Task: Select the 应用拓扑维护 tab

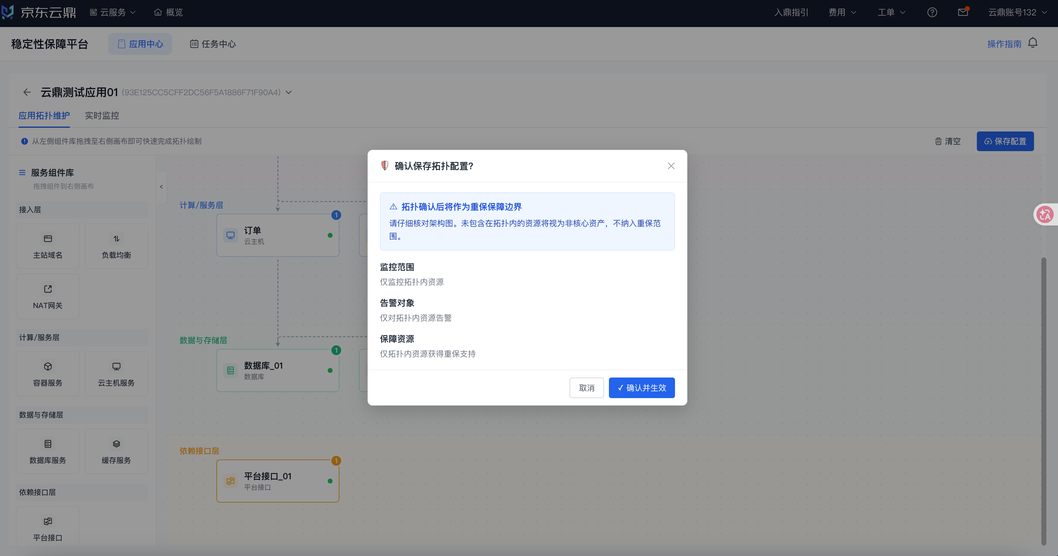Action: coord(44,116)
